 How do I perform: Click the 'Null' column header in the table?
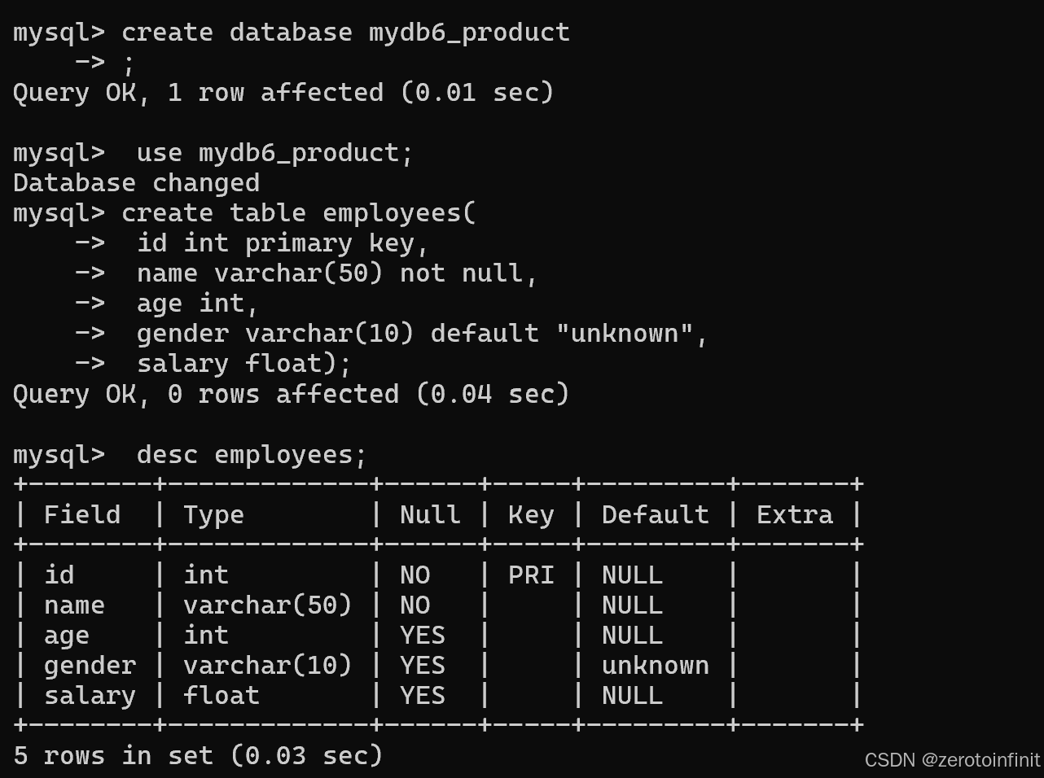pos(430,514)
